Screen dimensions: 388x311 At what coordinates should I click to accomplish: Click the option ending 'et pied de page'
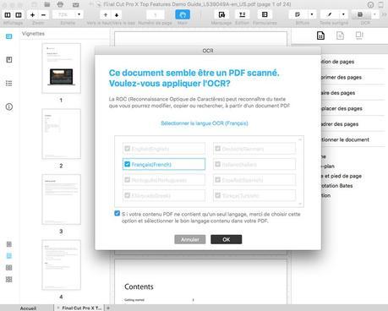tap(342, 176)
